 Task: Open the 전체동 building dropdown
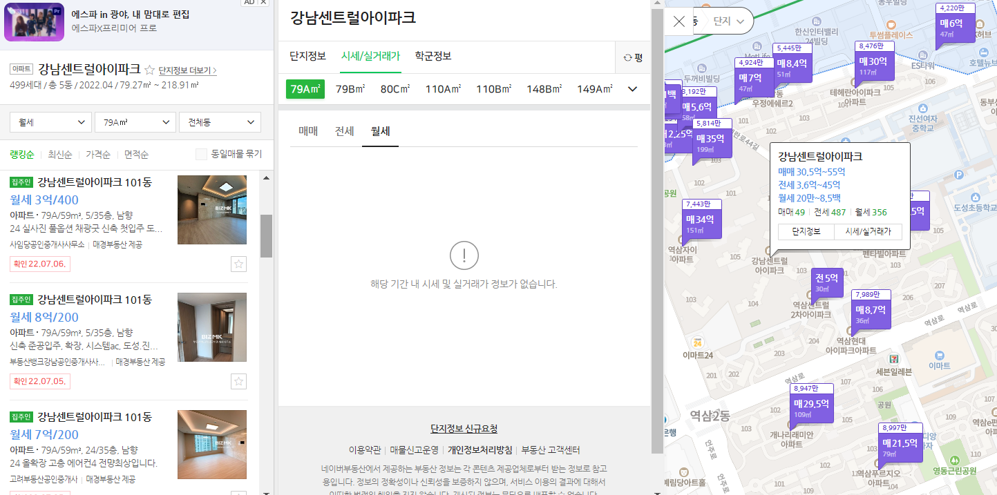(220, 122)
